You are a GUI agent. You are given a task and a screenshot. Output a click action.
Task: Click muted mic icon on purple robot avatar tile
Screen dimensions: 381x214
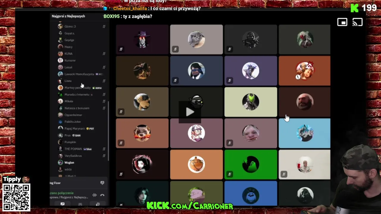(229, 81)
